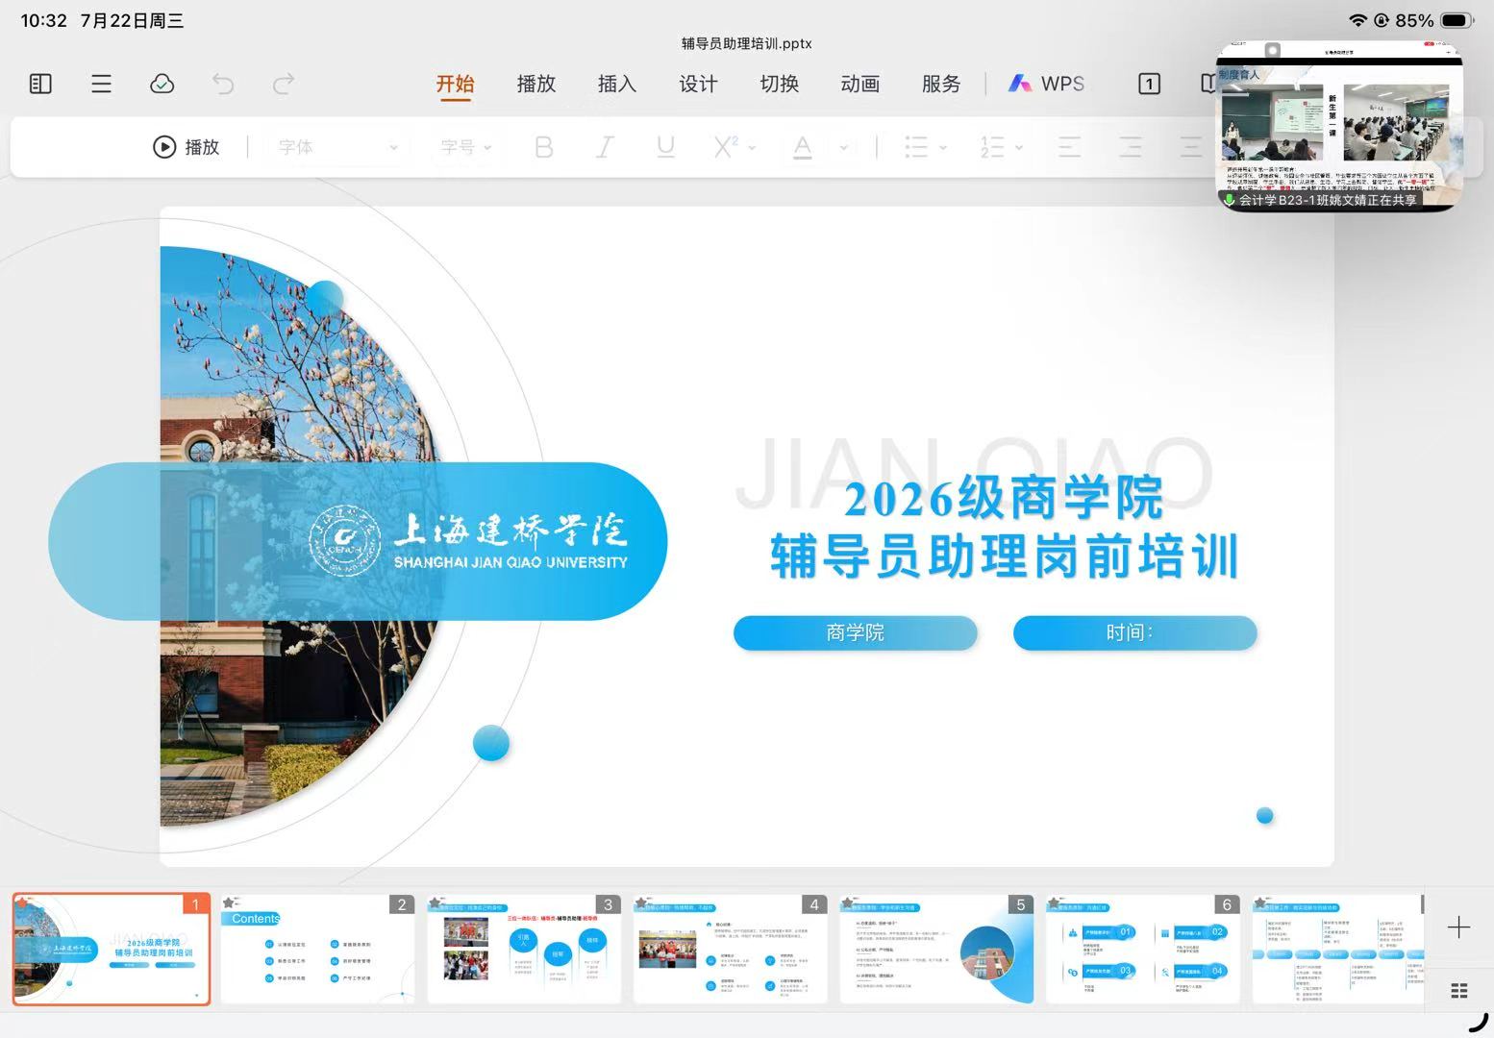Open the floating shared-screen meeting window

[1340, 126]
